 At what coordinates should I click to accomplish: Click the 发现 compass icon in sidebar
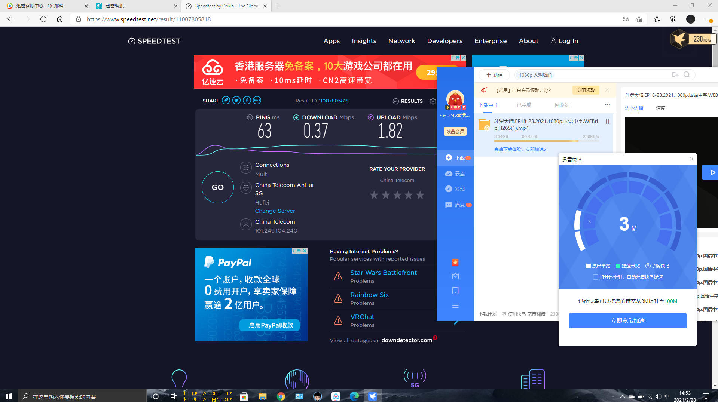click(x=449, y=189)
